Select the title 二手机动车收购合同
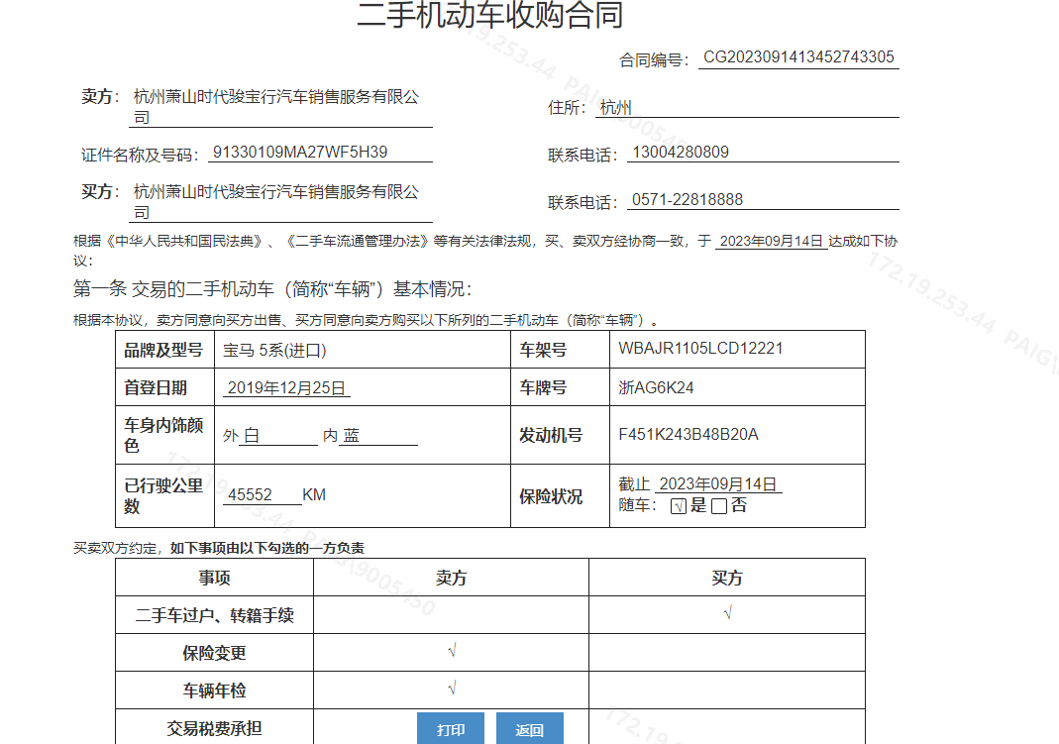The height and width of the screenshot is (744, 1059). (x=490, y=15)
